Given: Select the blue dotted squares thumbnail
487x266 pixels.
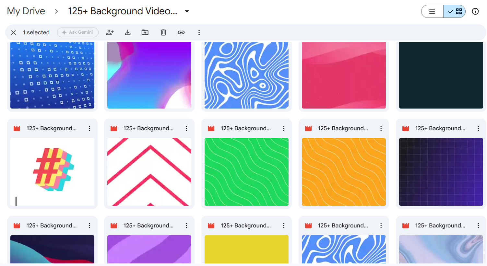Looking at the screenshot, I should pyautogui.click(x=52, y=75).
